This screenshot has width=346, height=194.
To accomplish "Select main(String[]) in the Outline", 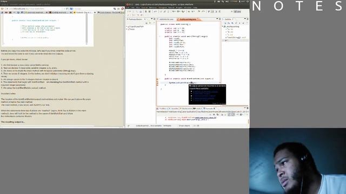I will [236, 37].
